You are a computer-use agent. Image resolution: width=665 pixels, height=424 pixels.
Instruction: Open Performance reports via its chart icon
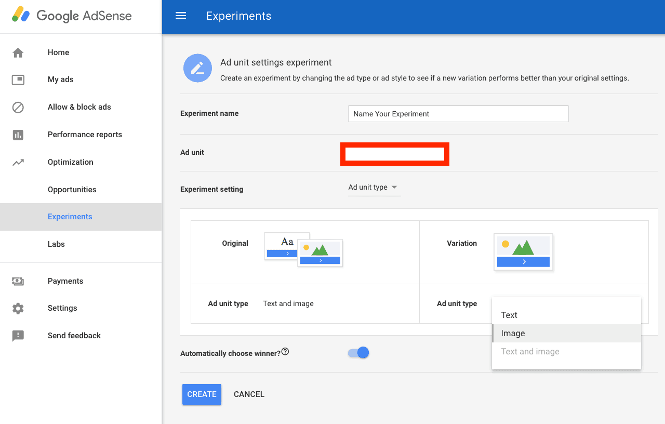[x=18, y=135]
